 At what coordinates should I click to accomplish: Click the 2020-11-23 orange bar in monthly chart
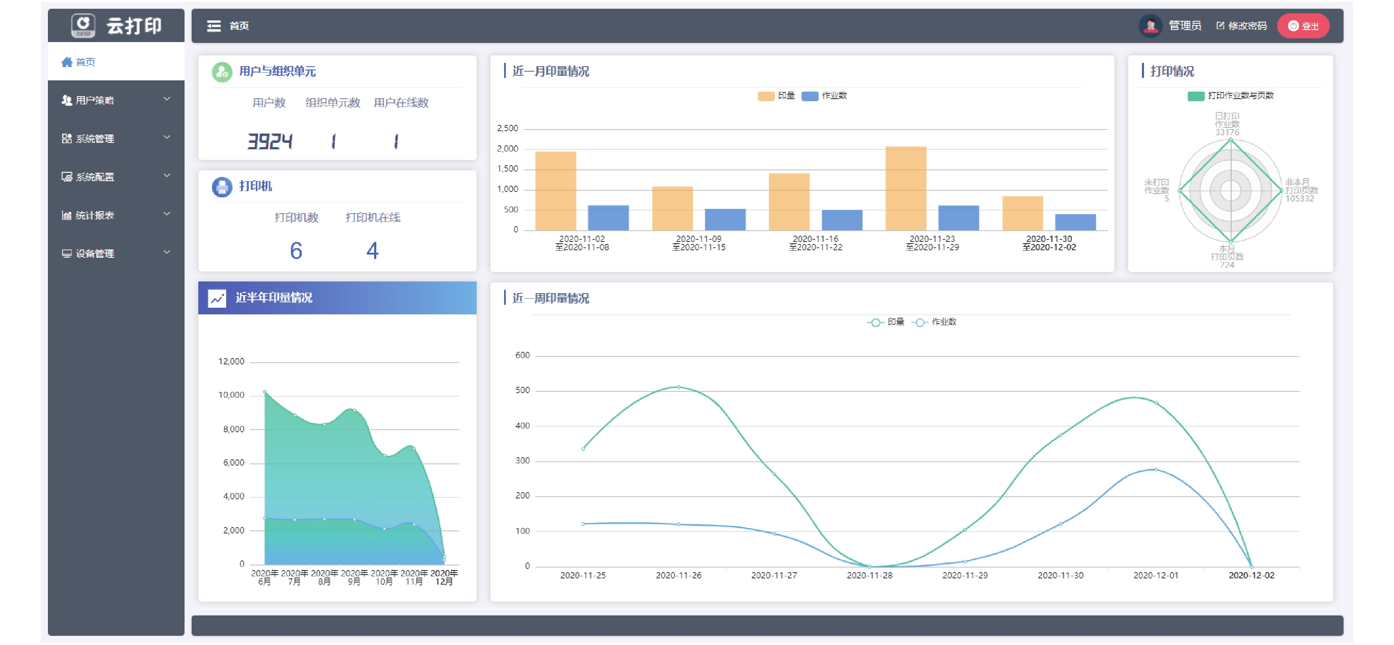(905, 188)
